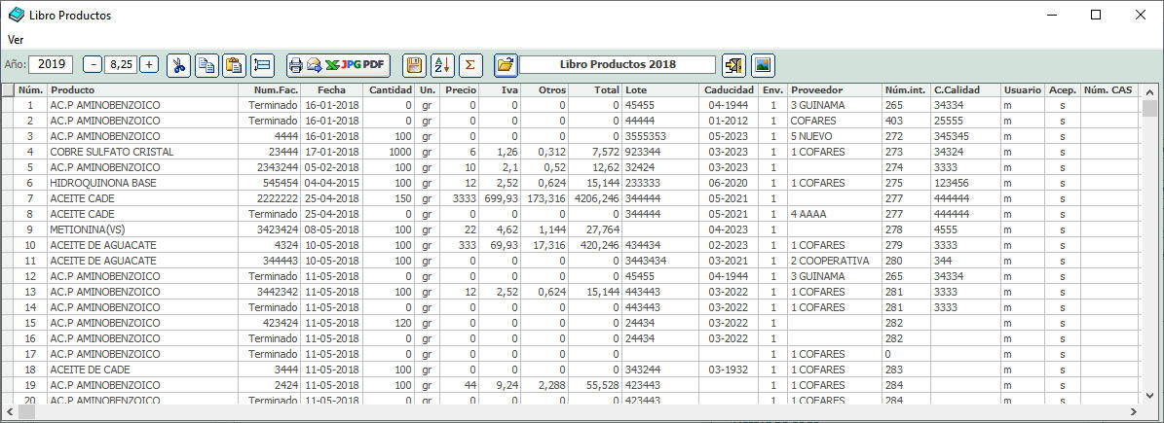The image size is (1164, 423).
Task: Click the paste clipboard icon
Action: 233,65
